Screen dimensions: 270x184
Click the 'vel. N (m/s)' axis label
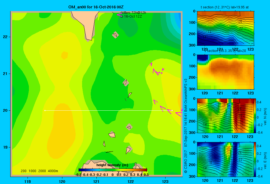click(265, 117)
